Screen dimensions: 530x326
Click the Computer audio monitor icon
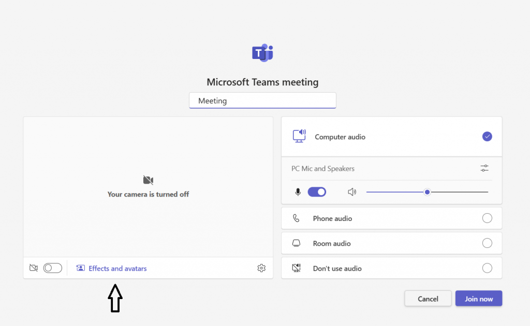pyautogui.click(x=299, y=136)
